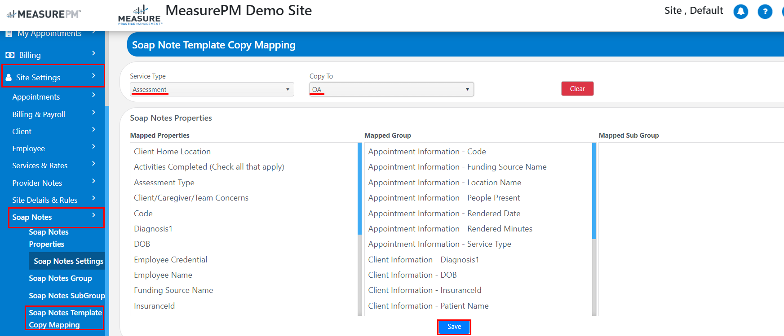
Task: Select Client Information - InsuranceId
Action: click(425, 290)
